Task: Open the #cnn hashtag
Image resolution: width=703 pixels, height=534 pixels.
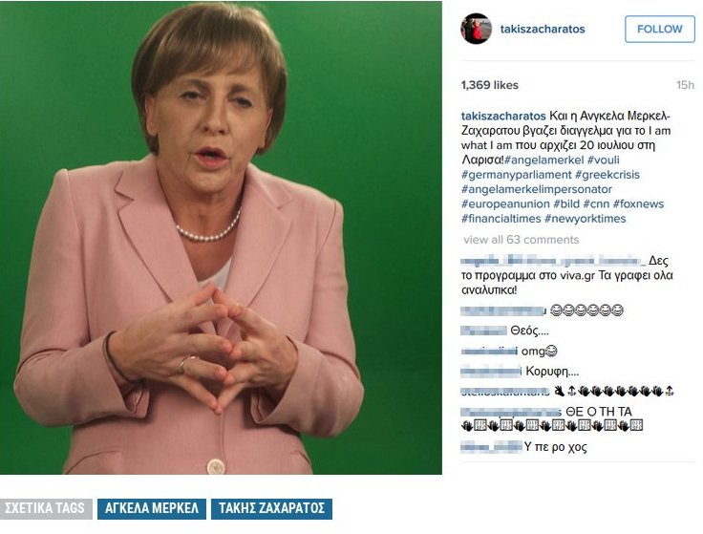Action: click(596, 204)
